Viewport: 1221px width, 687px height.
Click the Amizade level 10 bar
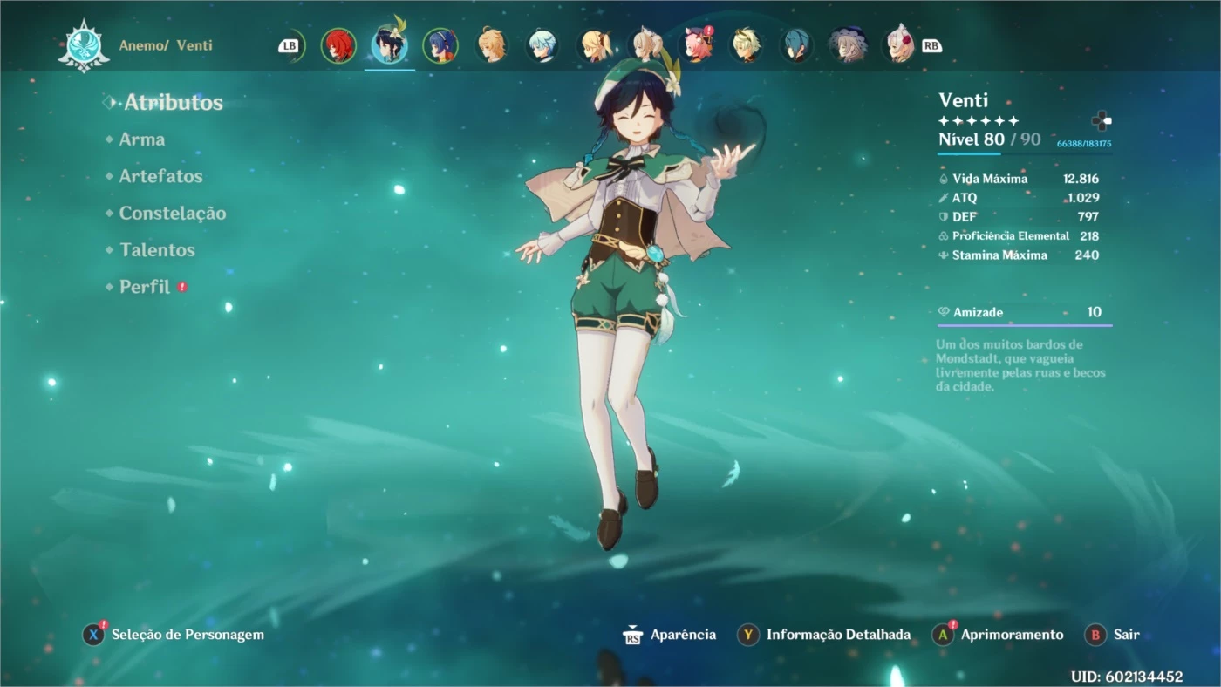point(1025,313)
